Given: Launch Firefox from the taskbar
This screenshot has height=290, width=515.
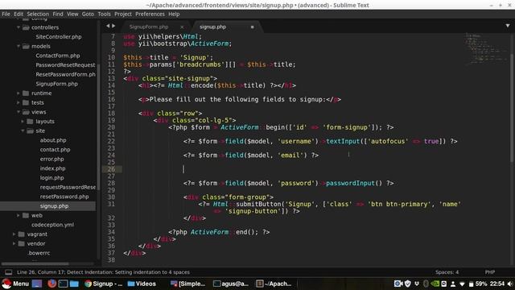Looking at the screenshot, I should (x=51, y=284).
